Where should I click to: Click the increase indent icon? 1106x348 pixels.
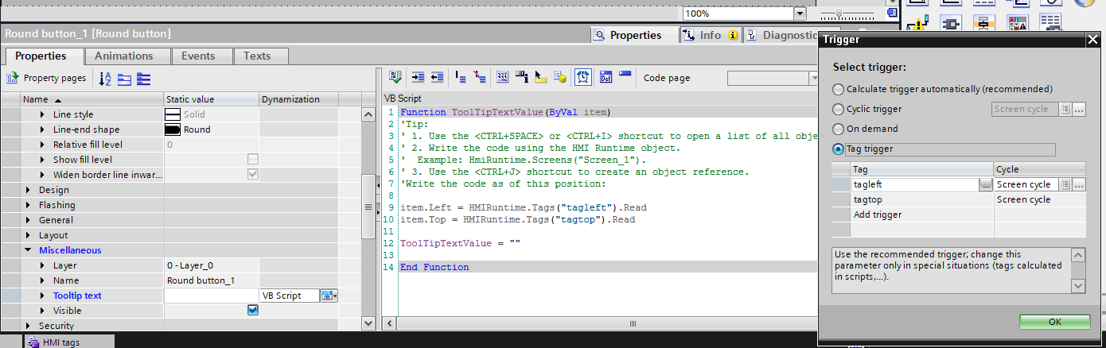418,77
